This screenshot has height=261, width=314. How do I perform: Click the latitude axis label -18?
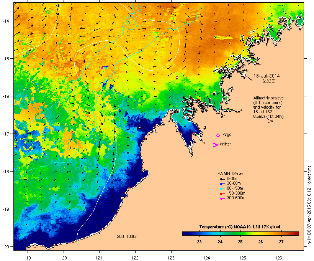(5, 172)
